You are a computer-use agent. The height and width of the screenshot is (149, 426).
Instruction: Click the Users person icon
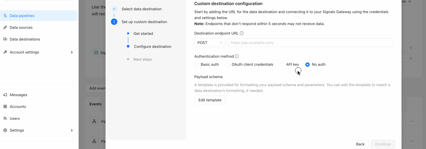pos(5,118)
